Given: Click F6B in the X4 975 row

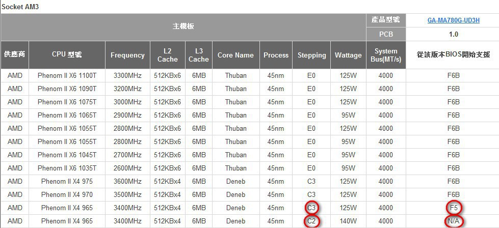Looking at the screenshot, I should pyautogui.click(x=454, y=181).
